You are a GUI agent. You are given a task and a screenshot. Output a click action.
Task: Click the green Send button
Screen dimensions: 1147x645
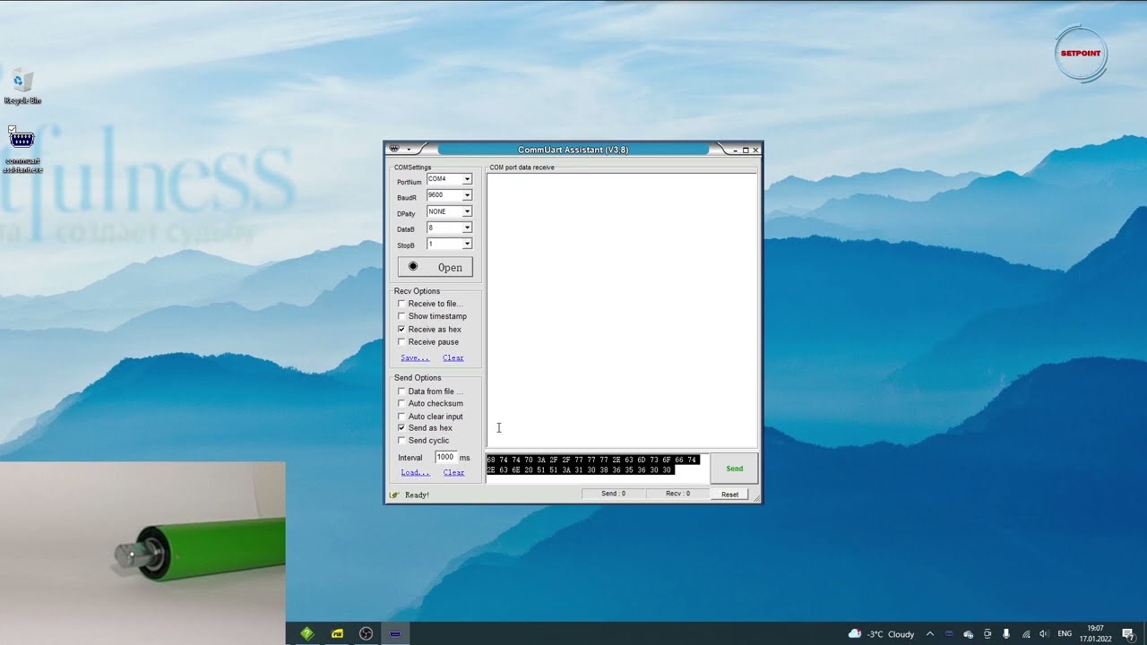coord(734,469)
